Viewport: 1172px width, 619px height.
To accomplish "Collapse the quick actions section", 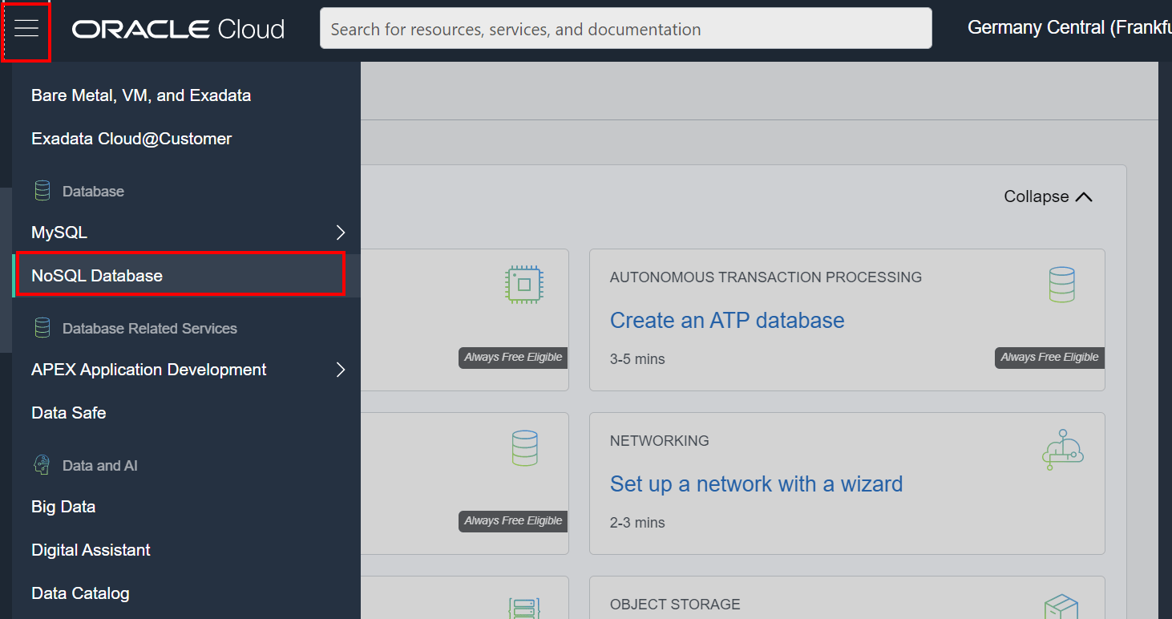I will (x=1047, y=196).
